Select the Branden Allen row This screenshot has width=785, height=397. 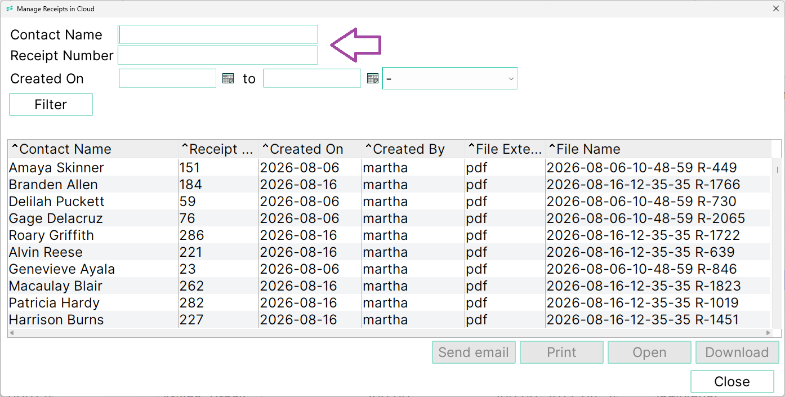[389, 185]
